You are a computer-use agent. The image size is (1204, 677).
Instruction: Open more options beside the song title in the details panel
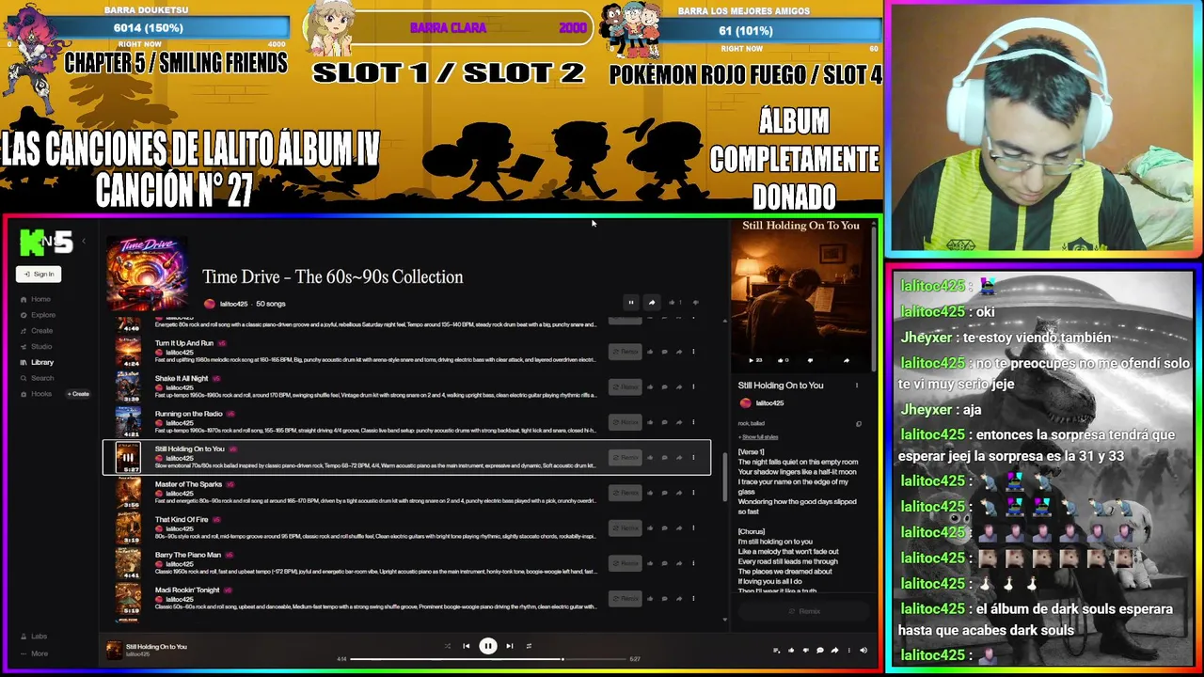point(856,386)
